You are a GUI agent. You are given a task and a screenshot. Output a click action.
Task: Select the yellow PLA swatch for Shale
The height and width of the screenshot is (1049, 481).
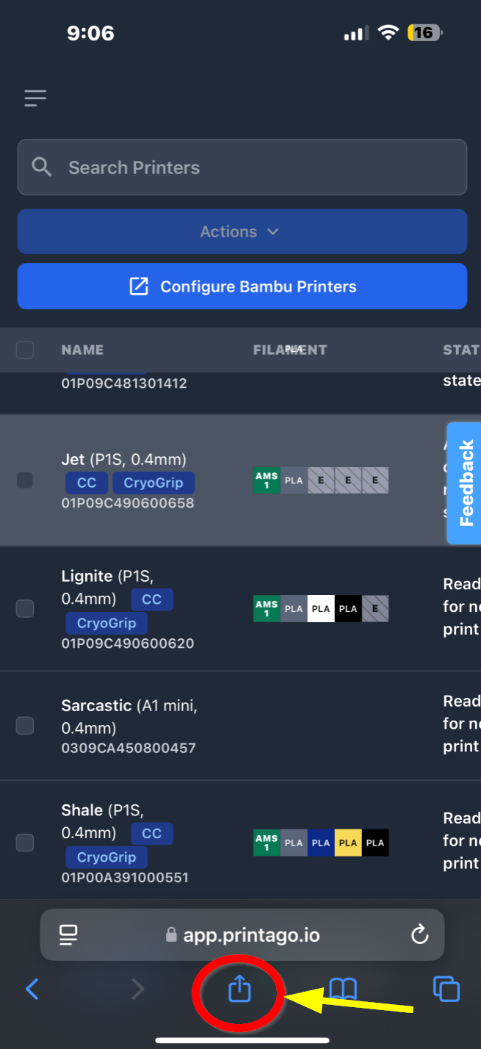coord(347,843)
